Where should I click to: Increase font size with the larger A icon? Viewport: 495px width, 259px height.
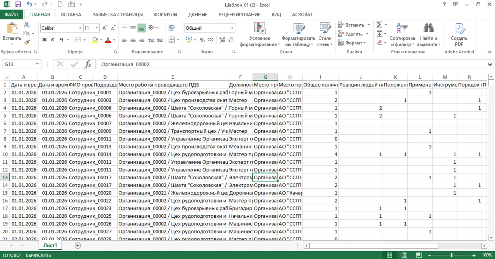(105, 28)
